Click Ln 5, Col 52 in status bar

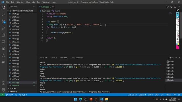point(132,95)
